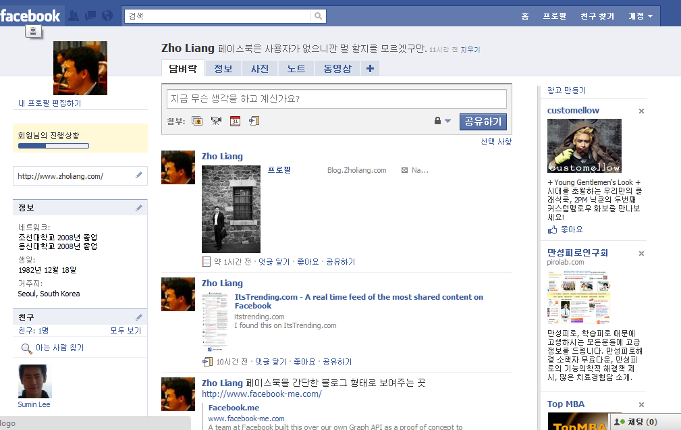Click 좋아요 under the 1시간 전 post
Screen dimensions: 681x430
[x=308, y=262]
